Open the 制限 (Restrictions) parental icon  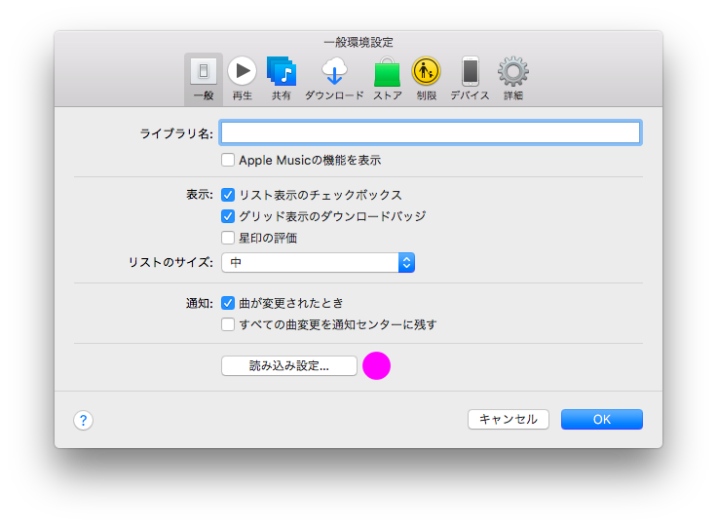pos(426,71)
